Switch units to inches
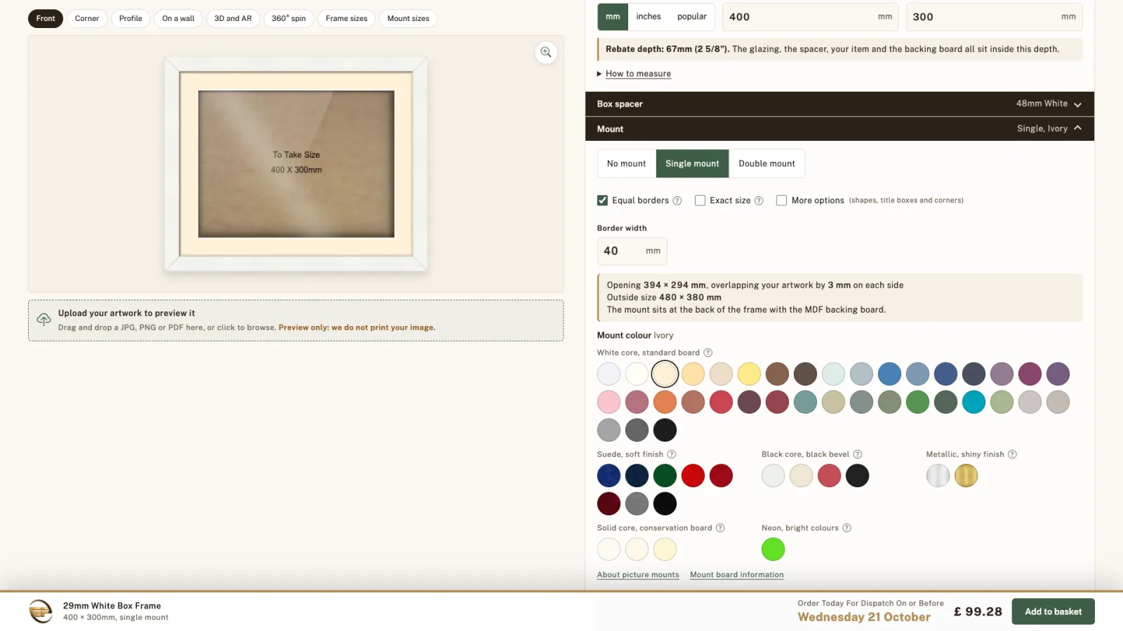 pyautogui.click(x=649, y=17)
